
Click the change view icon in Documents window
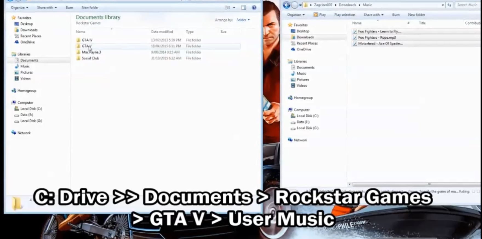coord(228,7)
